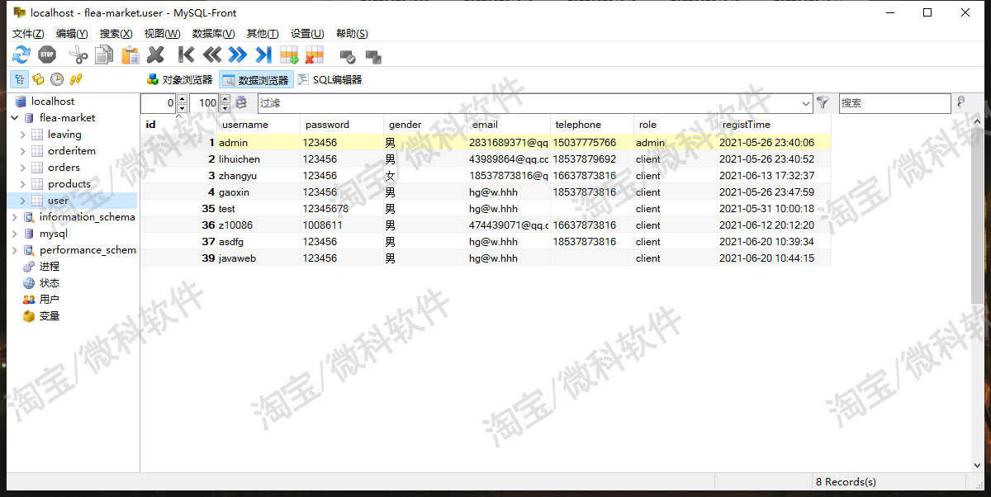Click the Copy icon in toolbar
This screenshot has height=497, width=991.
click(104, 55)
